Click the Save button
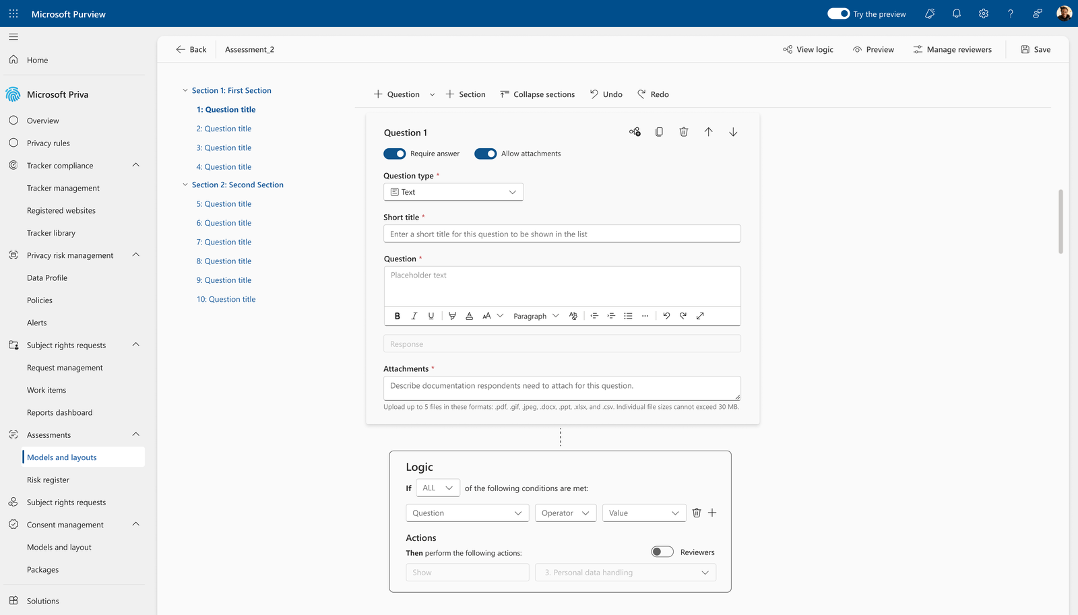 [x=1036, y=49]
